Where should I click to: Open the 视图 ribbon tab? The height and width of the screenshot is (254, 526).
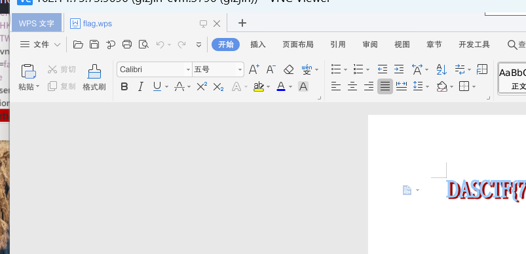(402, 45)
